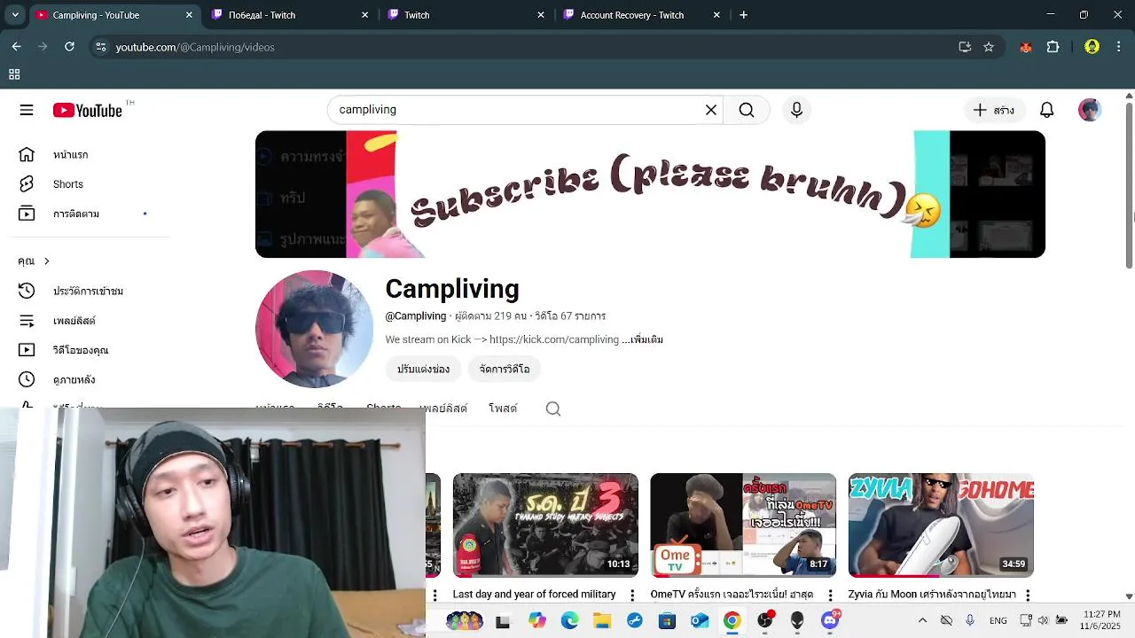Open the OmeTV video thumbnail
Screen dimensions: 1135x638
[743, 525]
